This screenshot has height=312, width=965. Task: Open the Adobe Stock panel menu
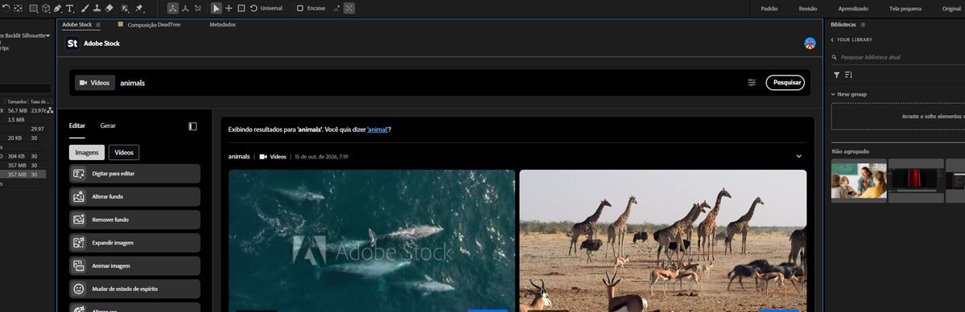pos(98,25)
